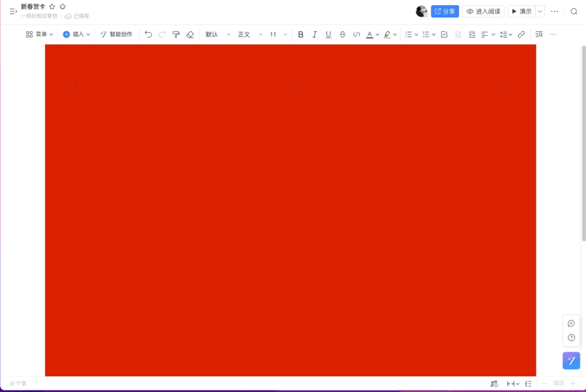Click the blue 分享 button
Screen dimensions: 586x392
pyautogui.click(x=445, y=11)
